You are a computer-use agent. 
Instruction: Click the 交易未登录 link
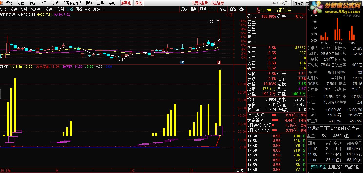[200, 3]
